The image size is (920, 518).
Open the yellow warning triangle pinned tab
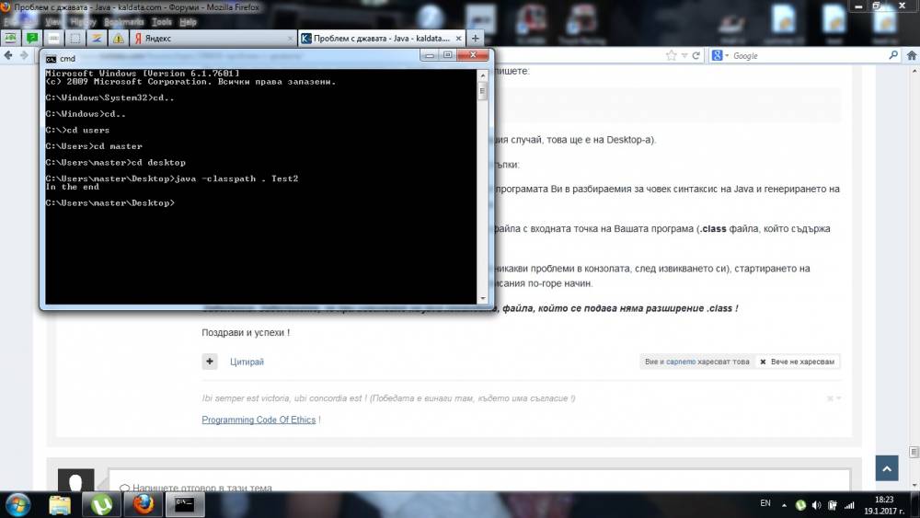[x=118, y=38]
